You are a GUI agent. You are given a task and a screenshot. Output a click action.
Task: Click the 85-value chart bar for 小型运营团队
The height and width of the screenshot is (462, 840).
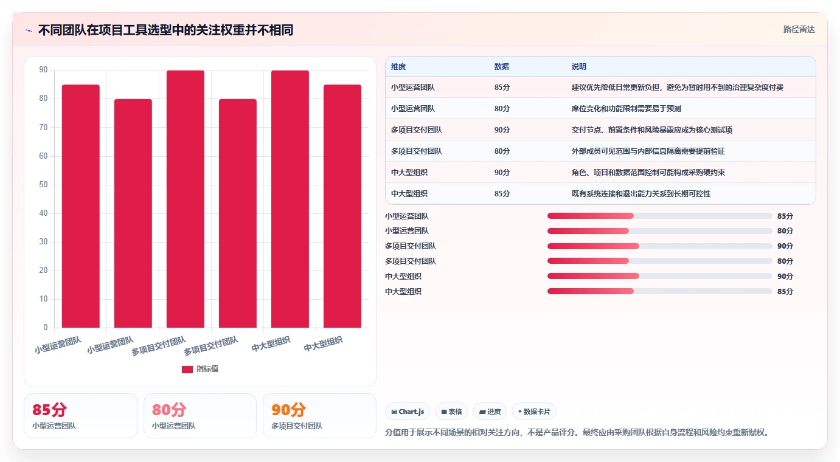[x=81, y=206]
